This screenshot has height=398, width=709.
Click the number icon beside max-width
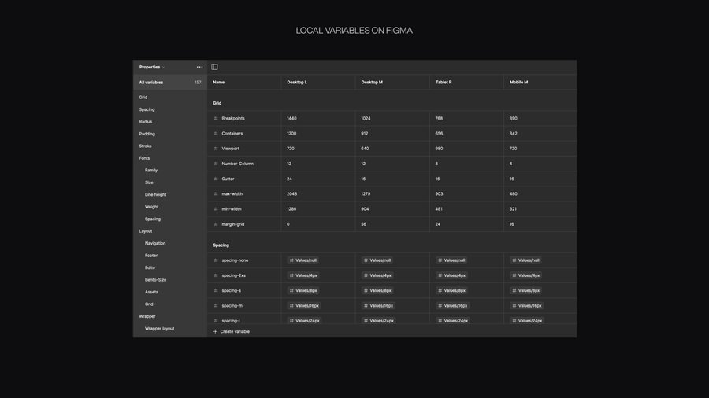click(216, 194)
